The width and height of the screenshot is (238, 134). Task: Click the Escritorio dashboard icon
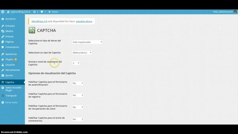tap(3, 19)
